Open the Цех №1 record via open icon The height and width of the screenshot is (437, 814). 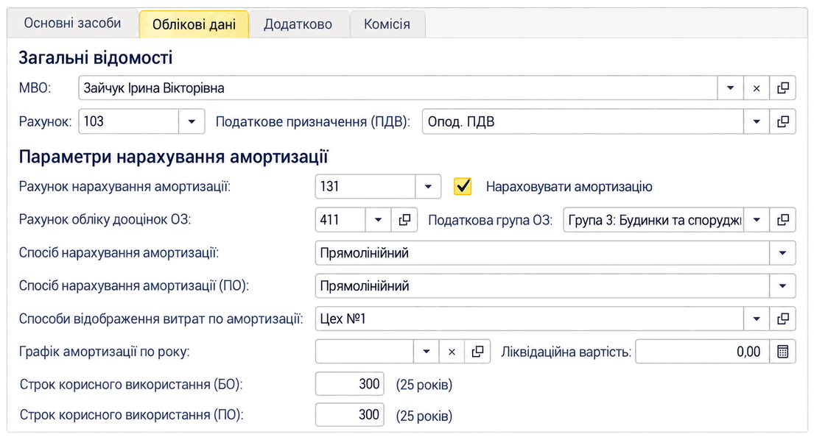pyautogui.click(x=782, y=319)
